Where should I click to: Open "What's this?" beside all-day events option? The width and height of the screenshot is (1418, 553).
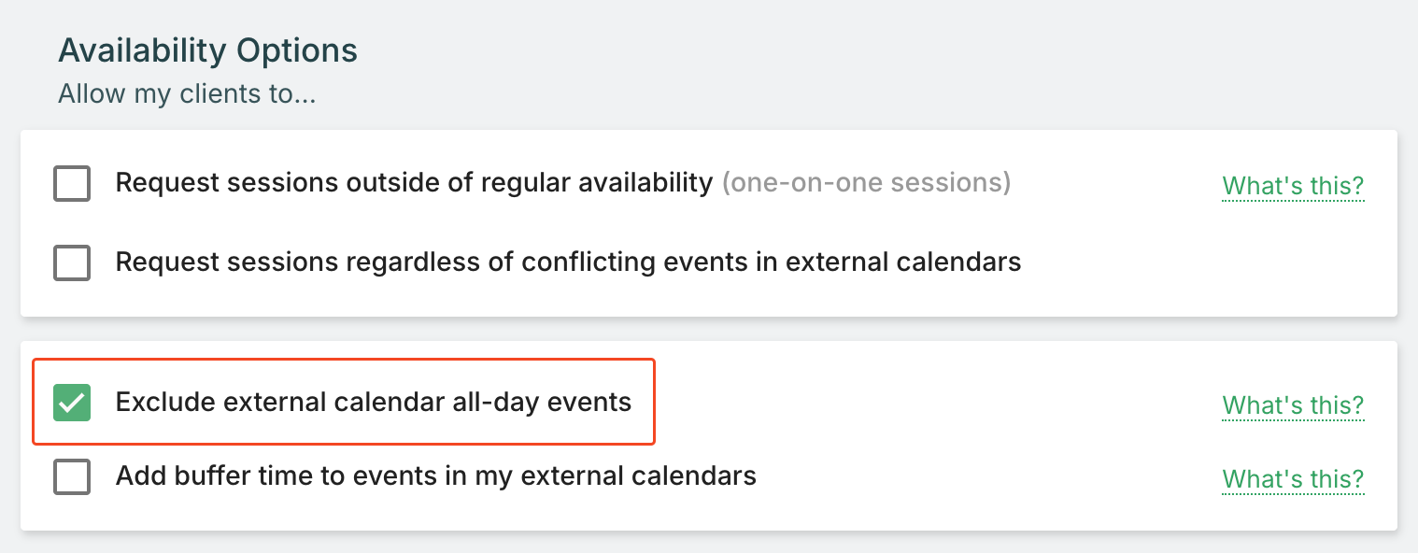[x=1293, y=405]
